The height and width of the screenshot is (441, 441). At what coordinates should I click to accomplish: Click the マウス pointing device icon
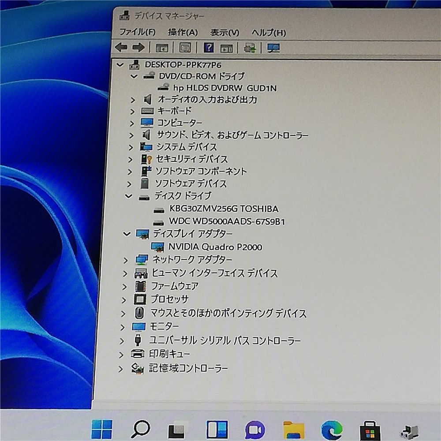click(x=139, y=313)
